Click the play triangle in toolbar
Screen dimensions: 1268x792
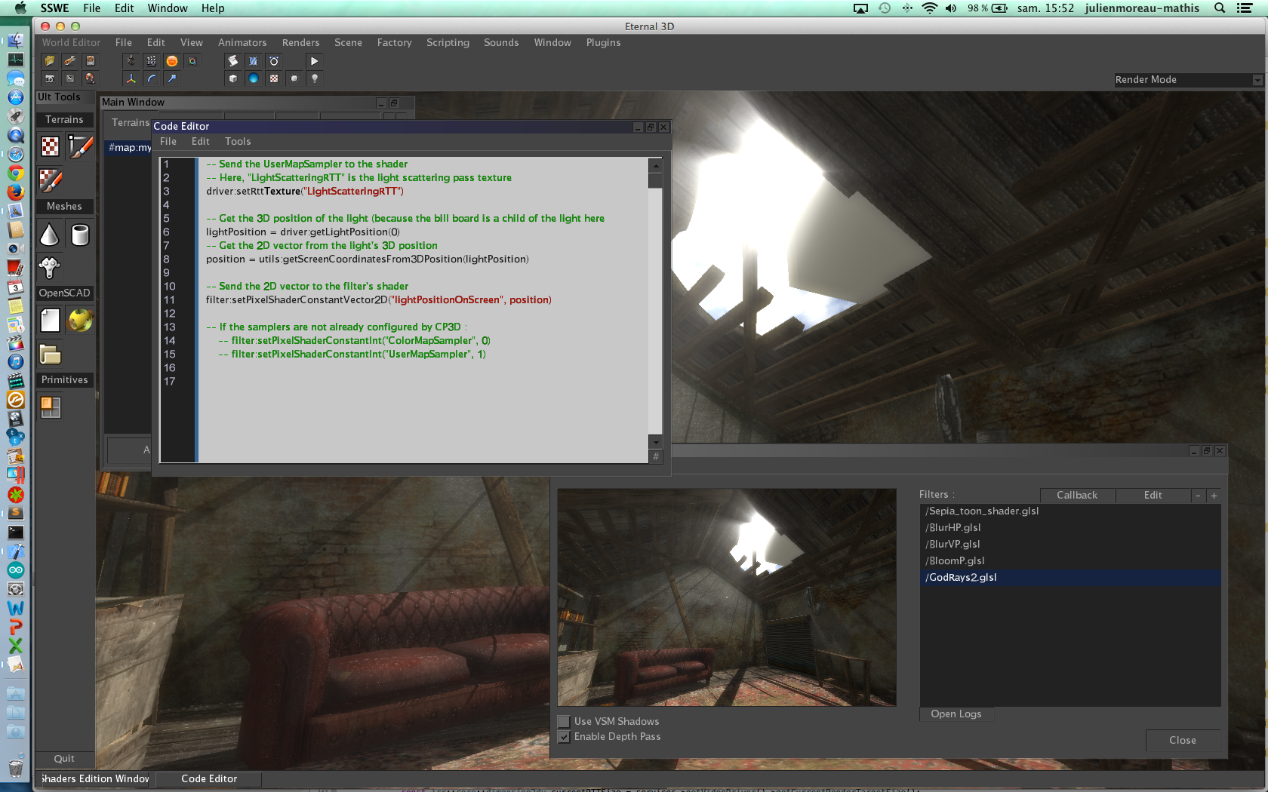(315, 60)
